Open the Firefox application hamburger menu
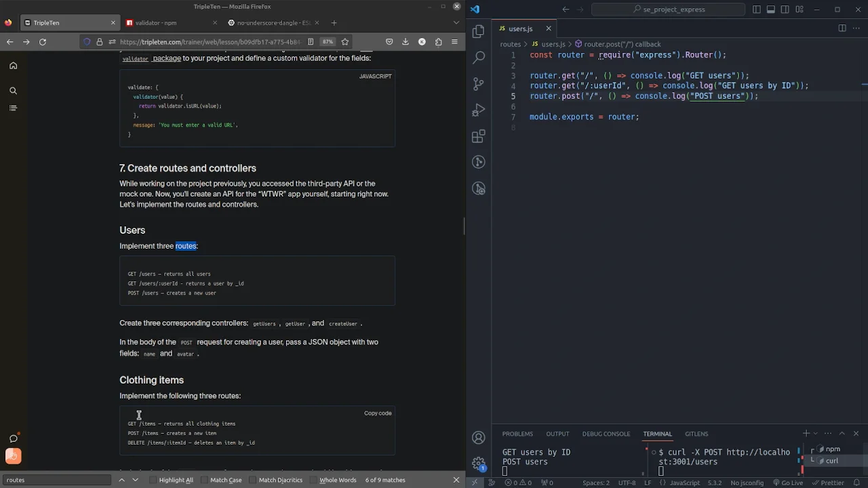This screenshot has width=868, height=488. (x=454, y=41)
